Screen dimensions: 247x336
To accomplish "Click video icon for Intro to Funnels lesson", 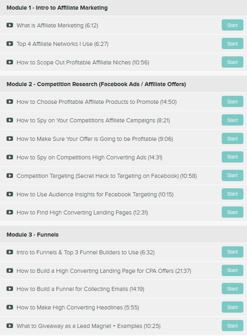I will coord(10,252).
